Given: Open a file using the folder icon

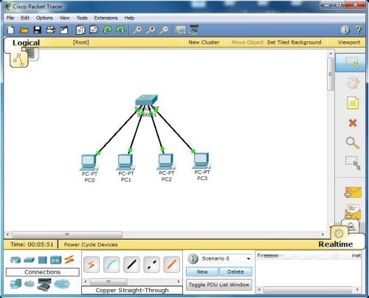Looking at the screenshot, I should coord(24,30).
